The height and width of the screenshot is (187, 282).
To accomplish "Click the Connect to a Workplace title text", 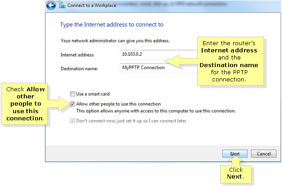I will tap(92, 5).
